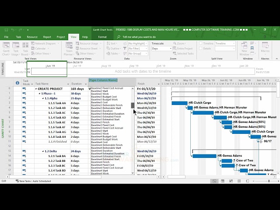Open the Task Usage view

tap(16, 49)
